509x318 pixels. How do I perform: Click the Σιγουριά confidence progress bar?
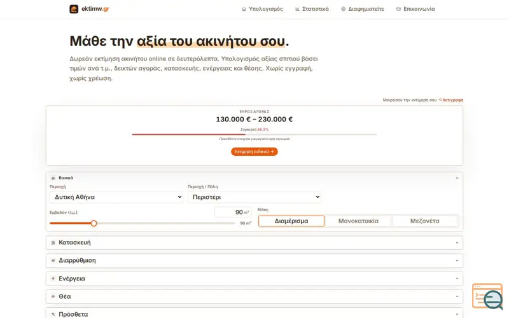point(254,134)
